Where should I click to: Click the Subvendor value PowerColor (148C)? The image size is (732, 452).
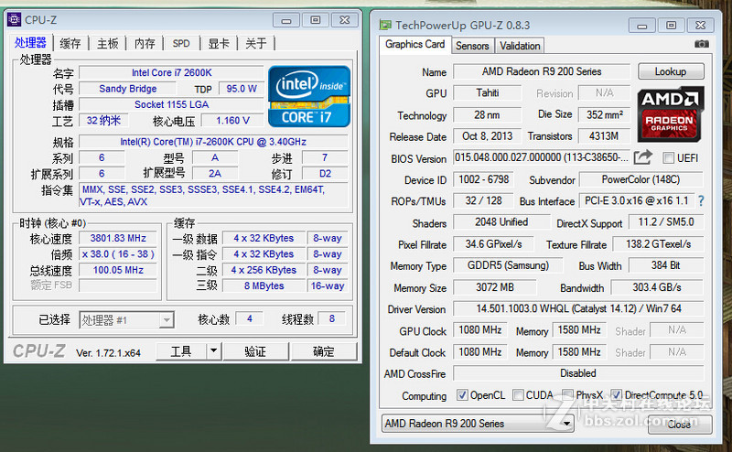641,179
